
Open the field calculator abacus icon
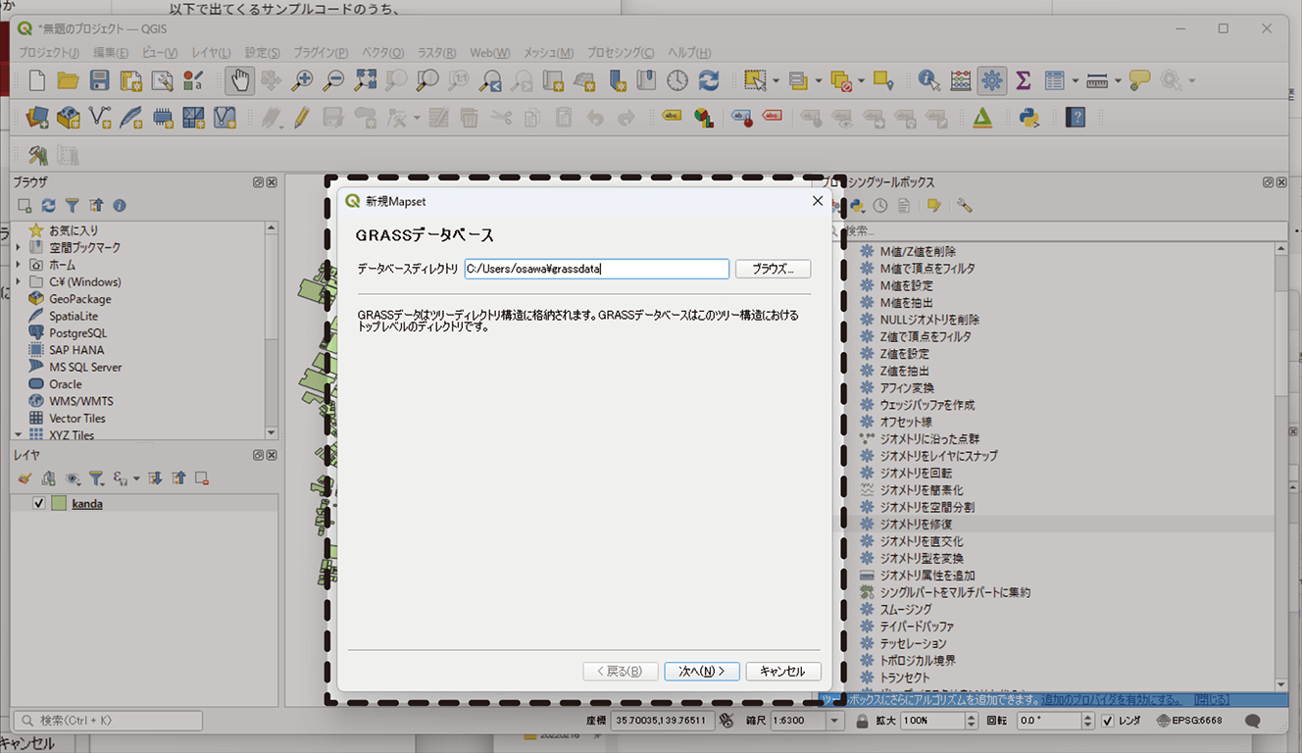point(961,81)
